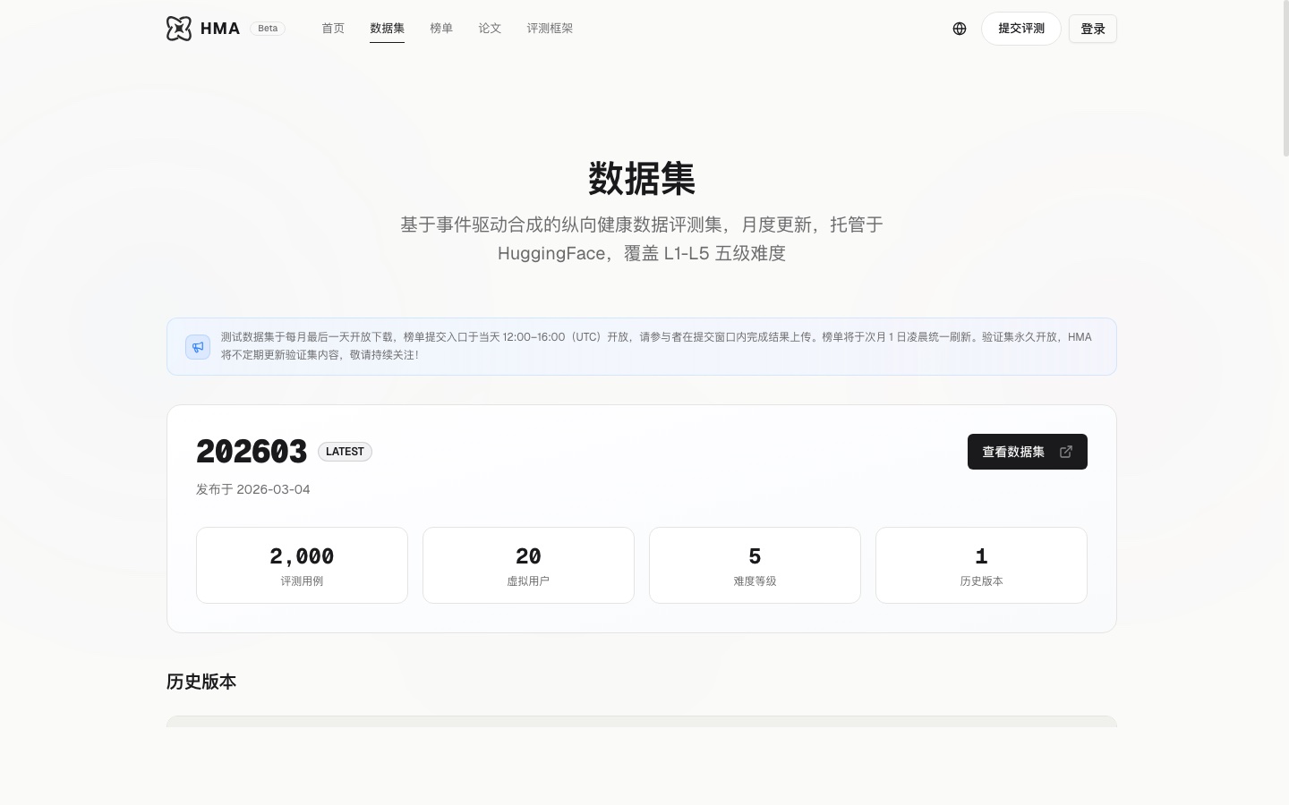Click the Beta badge
The width and height of the screenshot is (1289, 805).
point(268,29)
